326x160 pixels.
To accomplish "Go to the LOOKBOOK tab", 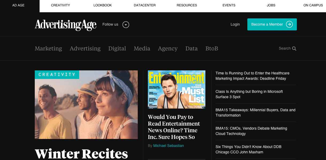I will coord(103,5).
